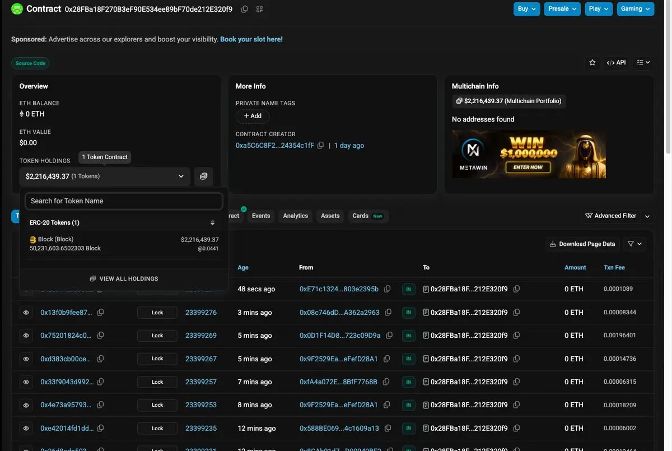Preview transaction 0xd383cb00ce with eye icon
The image size is (672, 451).
pyautogui.click(x=26, y=359)
